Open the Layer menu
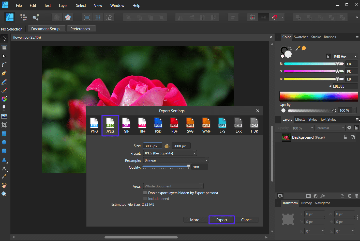The height and width of the screenshot is (241, 360). pos(63,5)
